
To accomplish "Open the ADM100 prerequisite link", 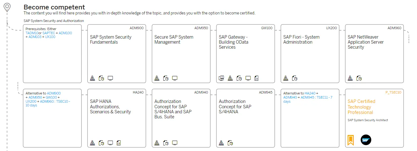I will [x=65, y=33].
